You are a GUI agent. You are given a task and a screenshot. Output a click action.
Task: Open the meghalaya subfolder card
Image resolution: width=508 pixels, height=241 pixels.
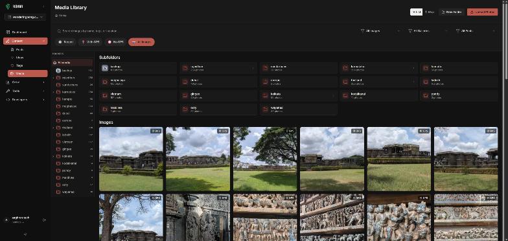point(138,82)
